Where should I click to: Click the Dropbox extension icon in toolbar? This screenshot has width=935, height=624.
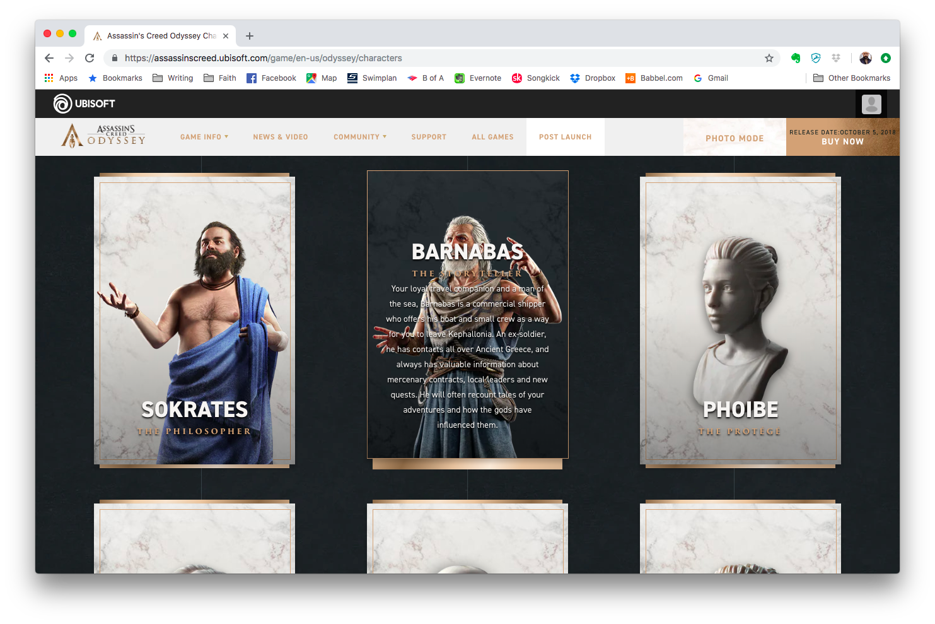pos(836,58)
